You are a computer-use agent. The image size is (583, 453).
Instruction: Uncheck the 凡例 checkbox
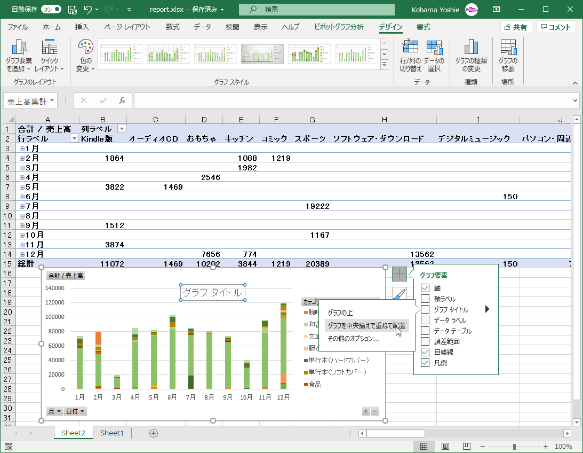(x=425, y=363)
